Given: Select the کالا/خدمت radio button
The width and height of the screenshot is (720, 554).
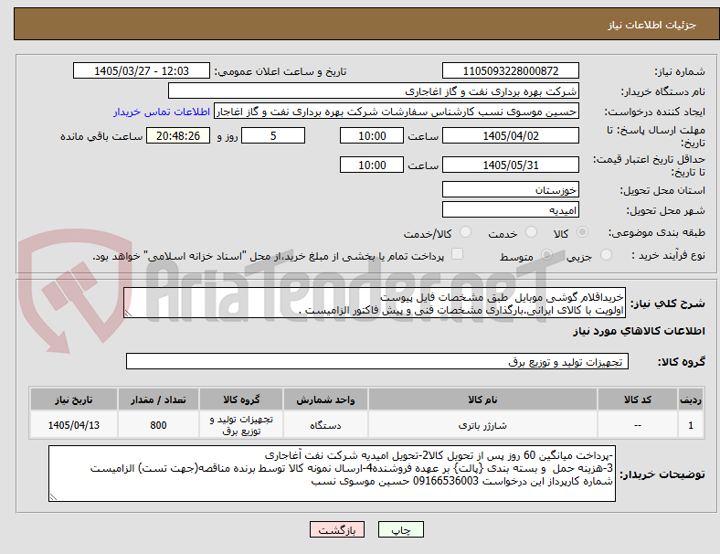Looking at the screenshot, I should click(466, 232).
